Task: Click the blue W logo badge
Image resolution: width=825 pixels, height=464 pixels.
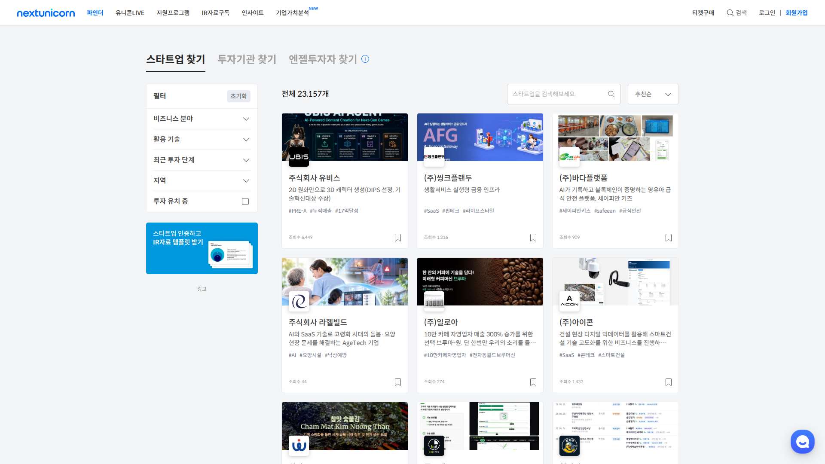Action: [299, 446]
